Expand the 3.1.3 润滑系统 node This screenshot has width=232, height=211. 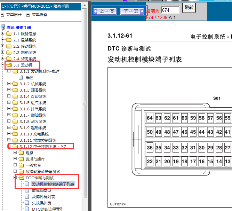pyautogui.click(x=9, y=90)
